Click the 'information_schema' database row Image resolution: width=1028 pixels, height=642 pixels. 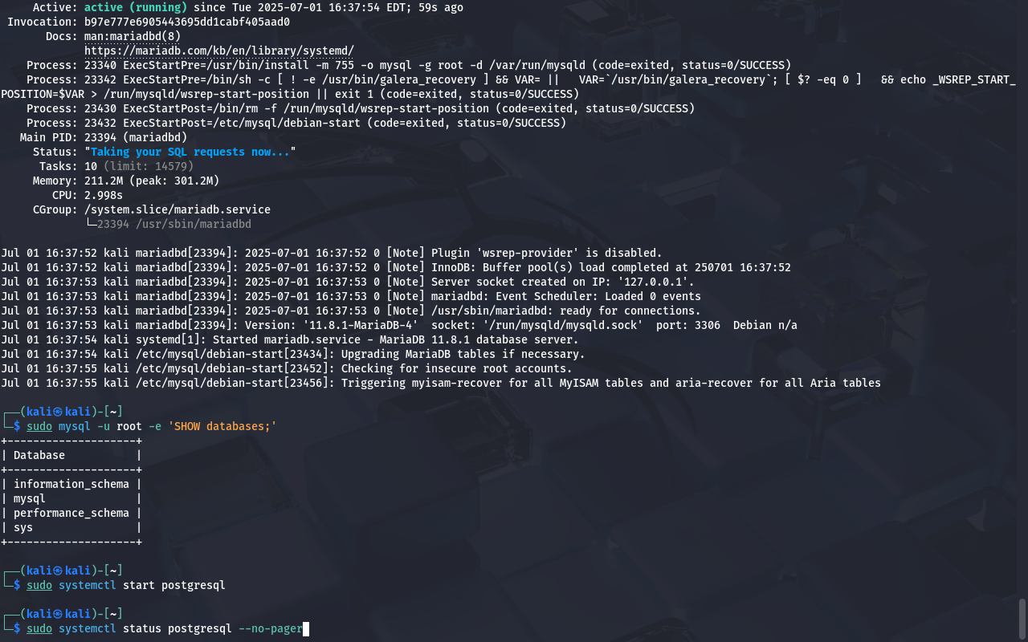71,484
